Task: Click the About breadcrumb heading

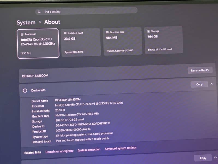Action: point(52,22)
